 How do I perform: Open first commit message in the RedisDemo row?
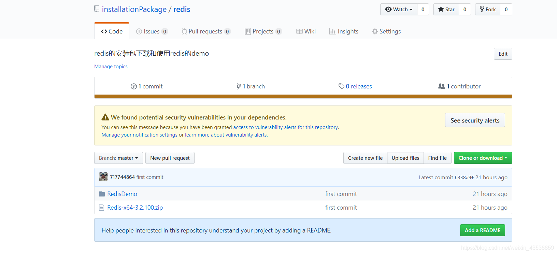point(341,194)
